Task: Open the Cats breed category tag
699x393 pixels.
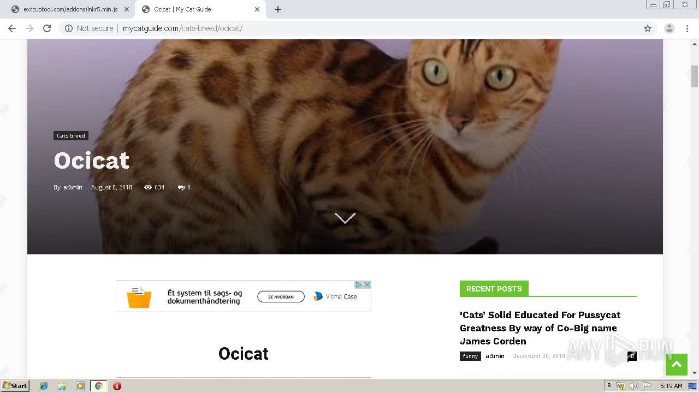Action: (x=71, y=135)
